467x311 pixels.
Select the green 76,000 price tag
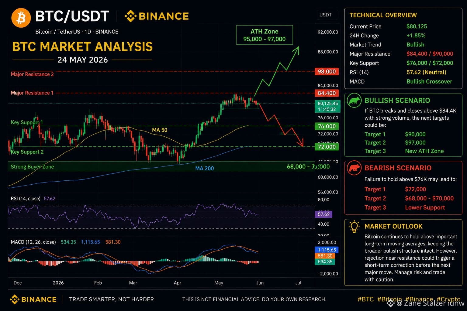(x=327, y=126)
